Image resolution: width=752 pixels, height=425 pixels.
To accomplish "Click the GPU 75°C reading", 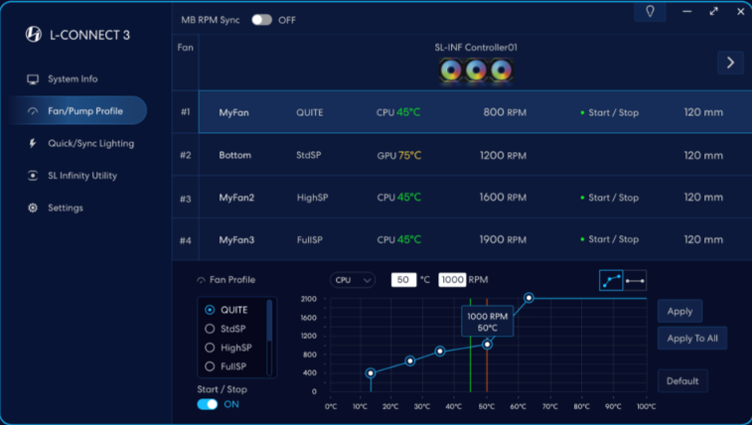I will point(399,155).
